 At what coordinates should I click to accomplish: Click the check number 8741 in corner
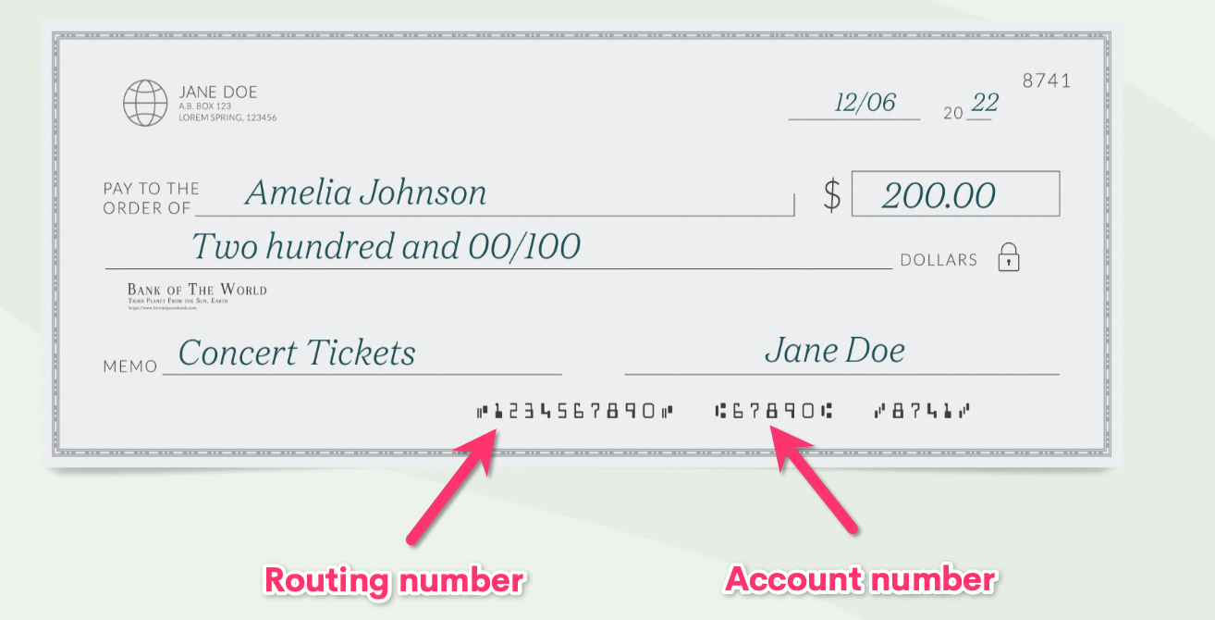[1046, 81]
